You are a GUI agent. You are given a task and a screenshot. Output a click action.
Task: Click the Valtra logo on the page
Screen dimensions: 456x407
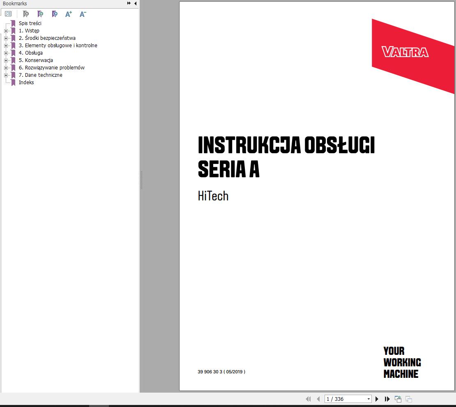[405, 52]
